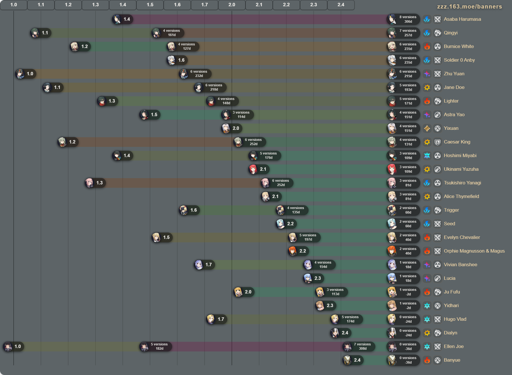Click the Asaba Harumasa name
512x375 pixels.
tap(462, 19)
